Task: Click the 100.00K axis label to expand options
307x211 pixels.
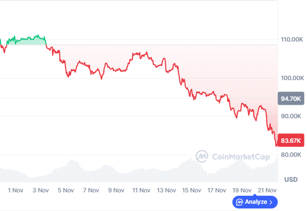Action: tap(292, 78)
